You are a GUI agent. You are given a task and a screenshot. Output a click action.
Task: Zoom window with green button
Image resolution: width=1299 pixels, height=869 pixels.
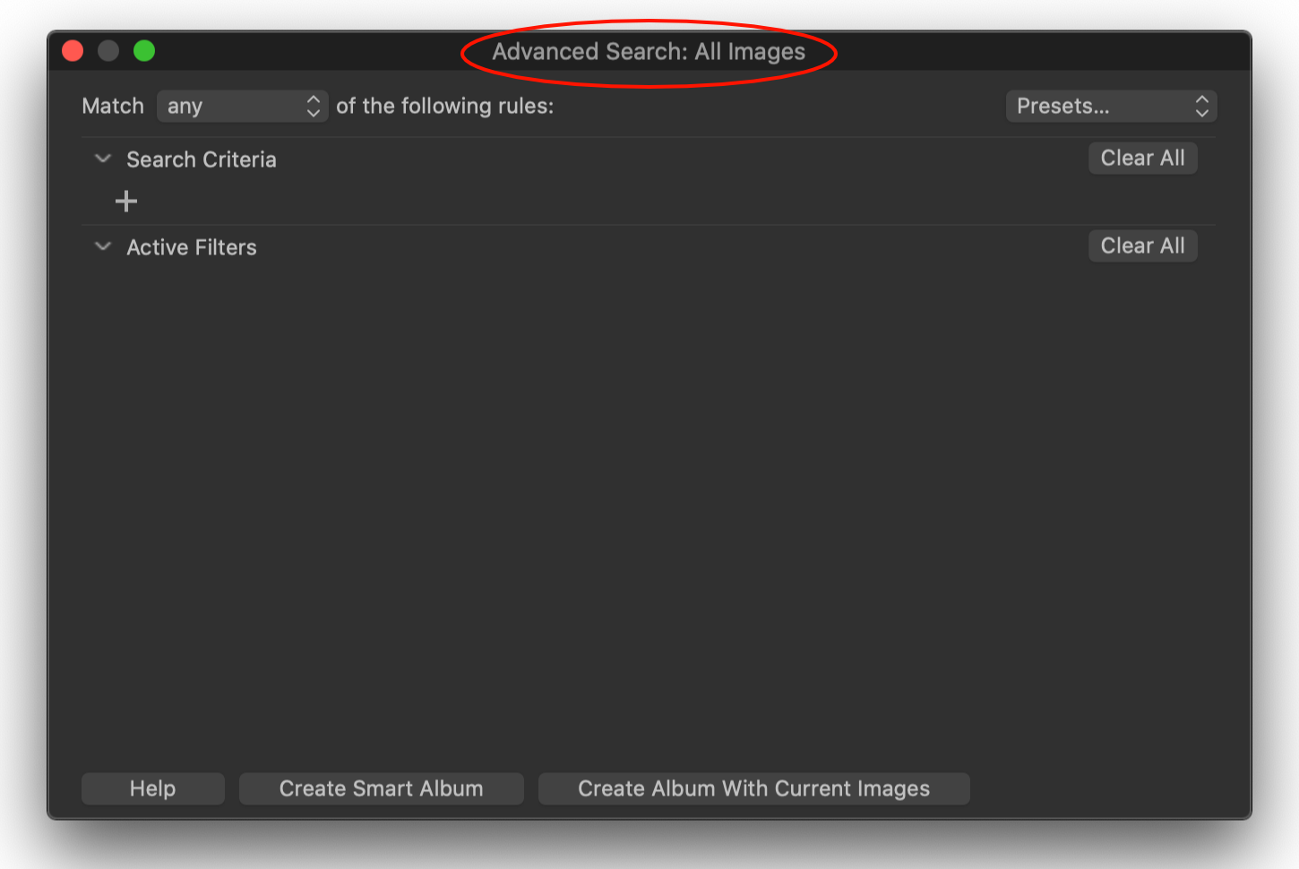tap(144, 51)
